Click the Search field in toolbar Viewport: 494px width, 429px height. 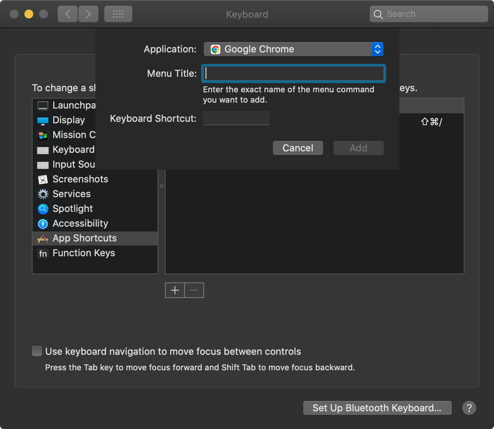click(429, 14)
